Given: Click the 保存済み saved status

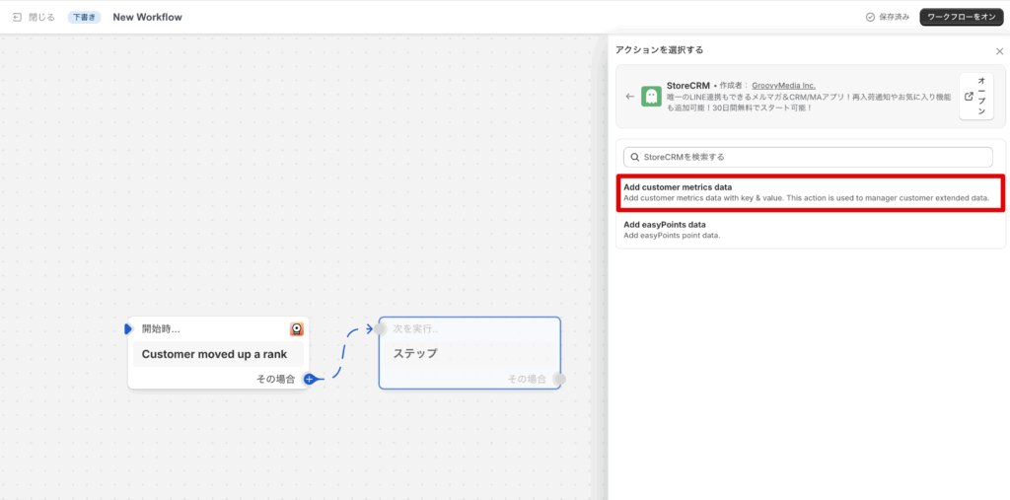Looking at the screenshot, I should click(x=894, y=18).
